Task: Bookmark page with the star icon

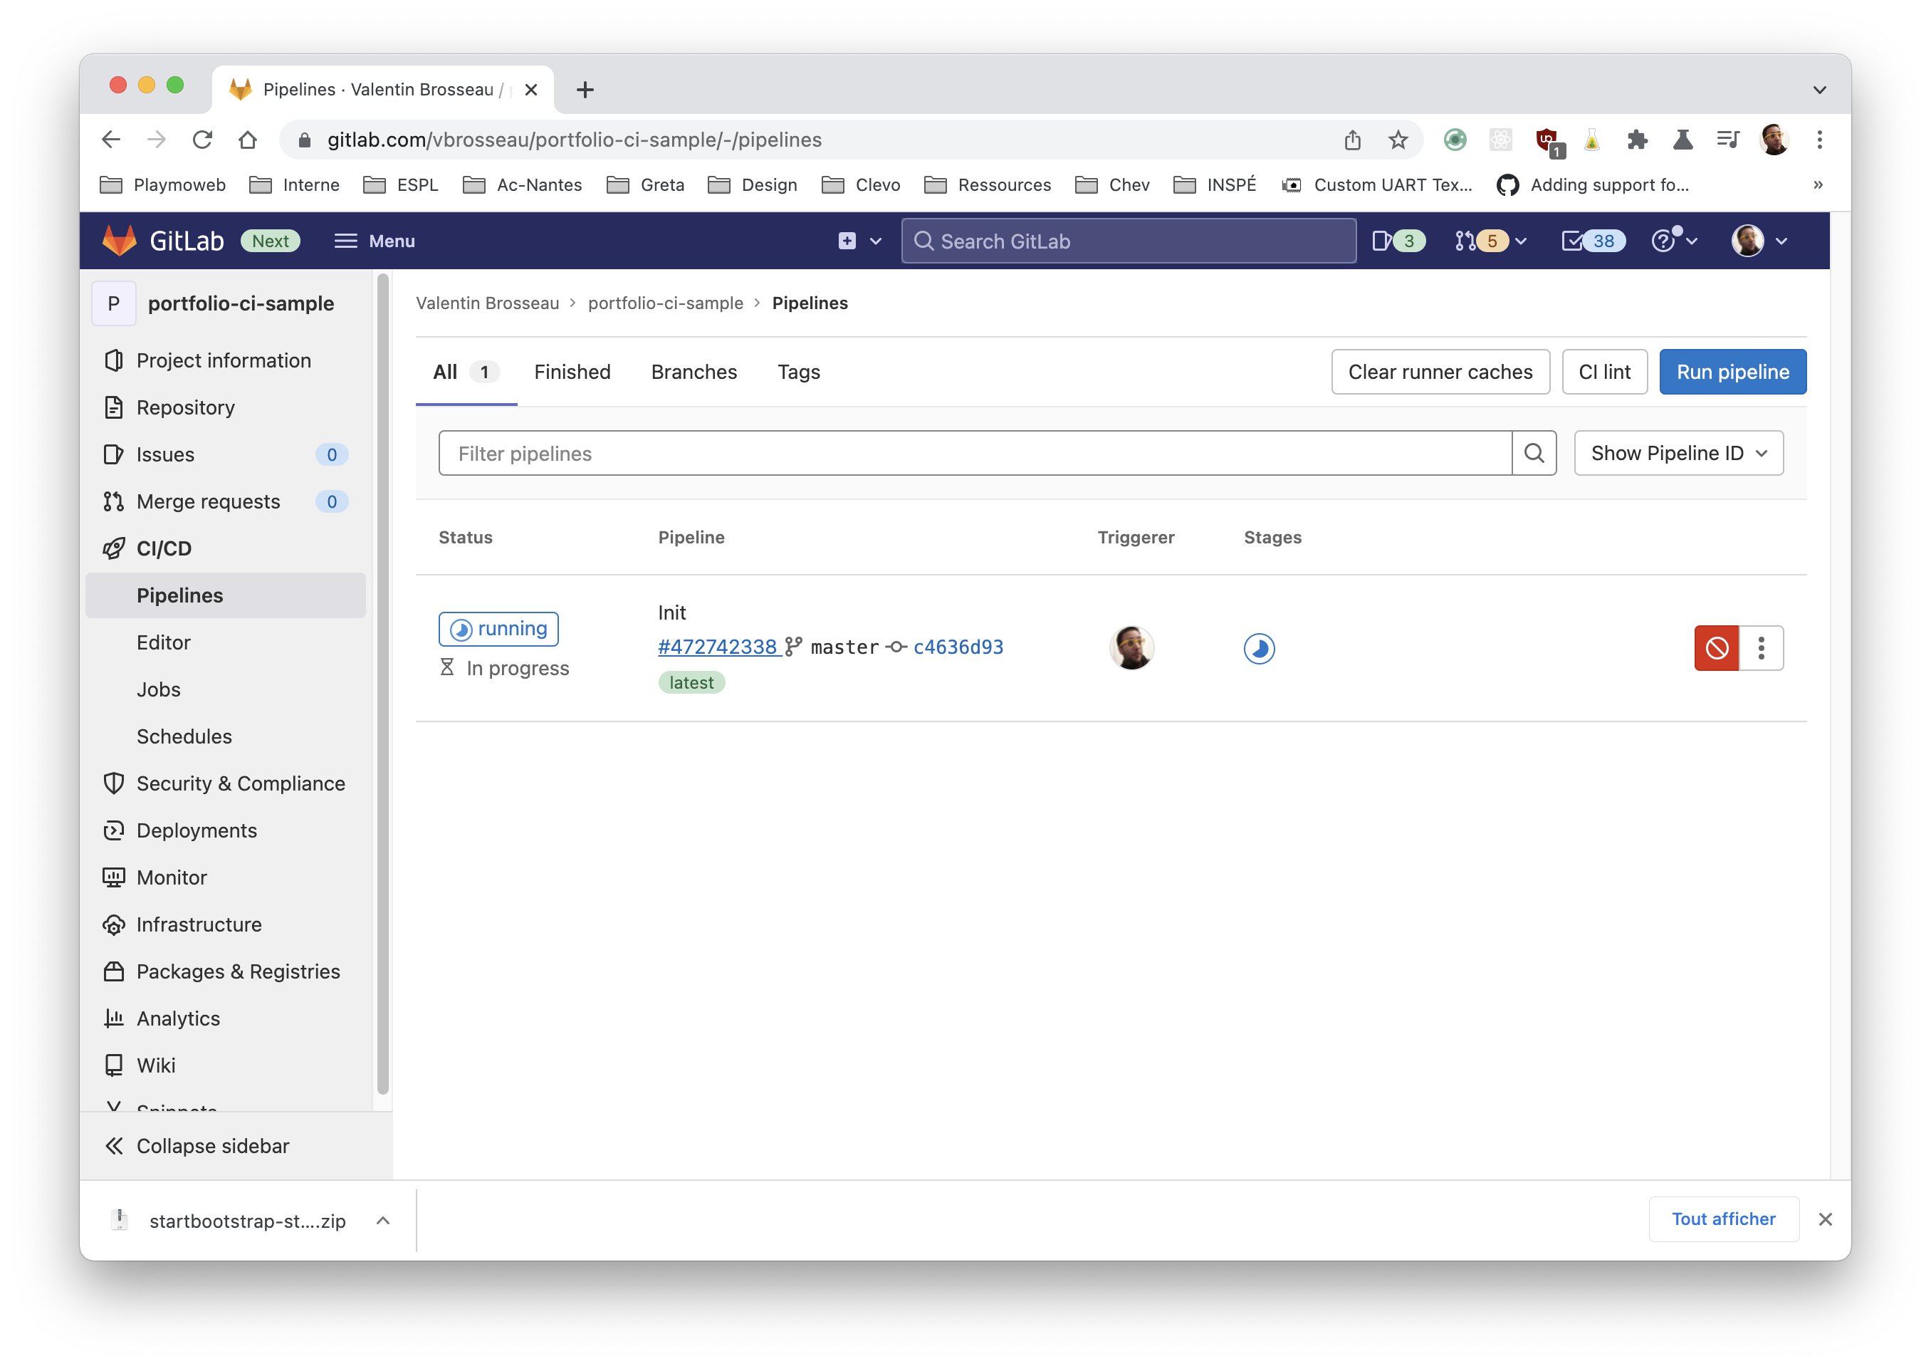Action: [1397, 140]
